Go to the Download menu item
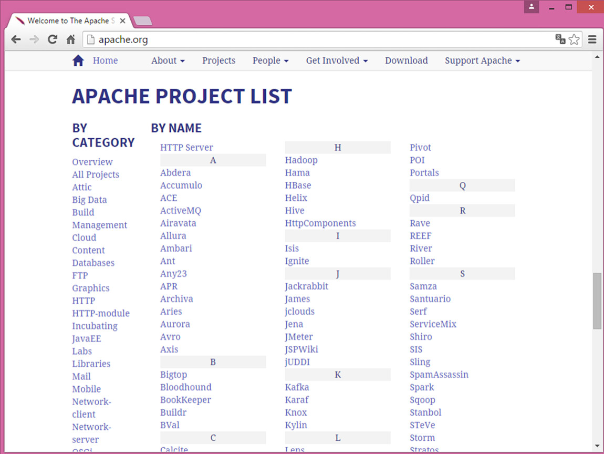Screen dimensions: 604x454 pos(406,60)
